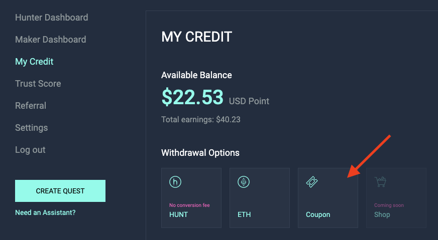Click the CREATE QUEST button
This screenshot has width=438, height=240.
[x=60, y=191]
